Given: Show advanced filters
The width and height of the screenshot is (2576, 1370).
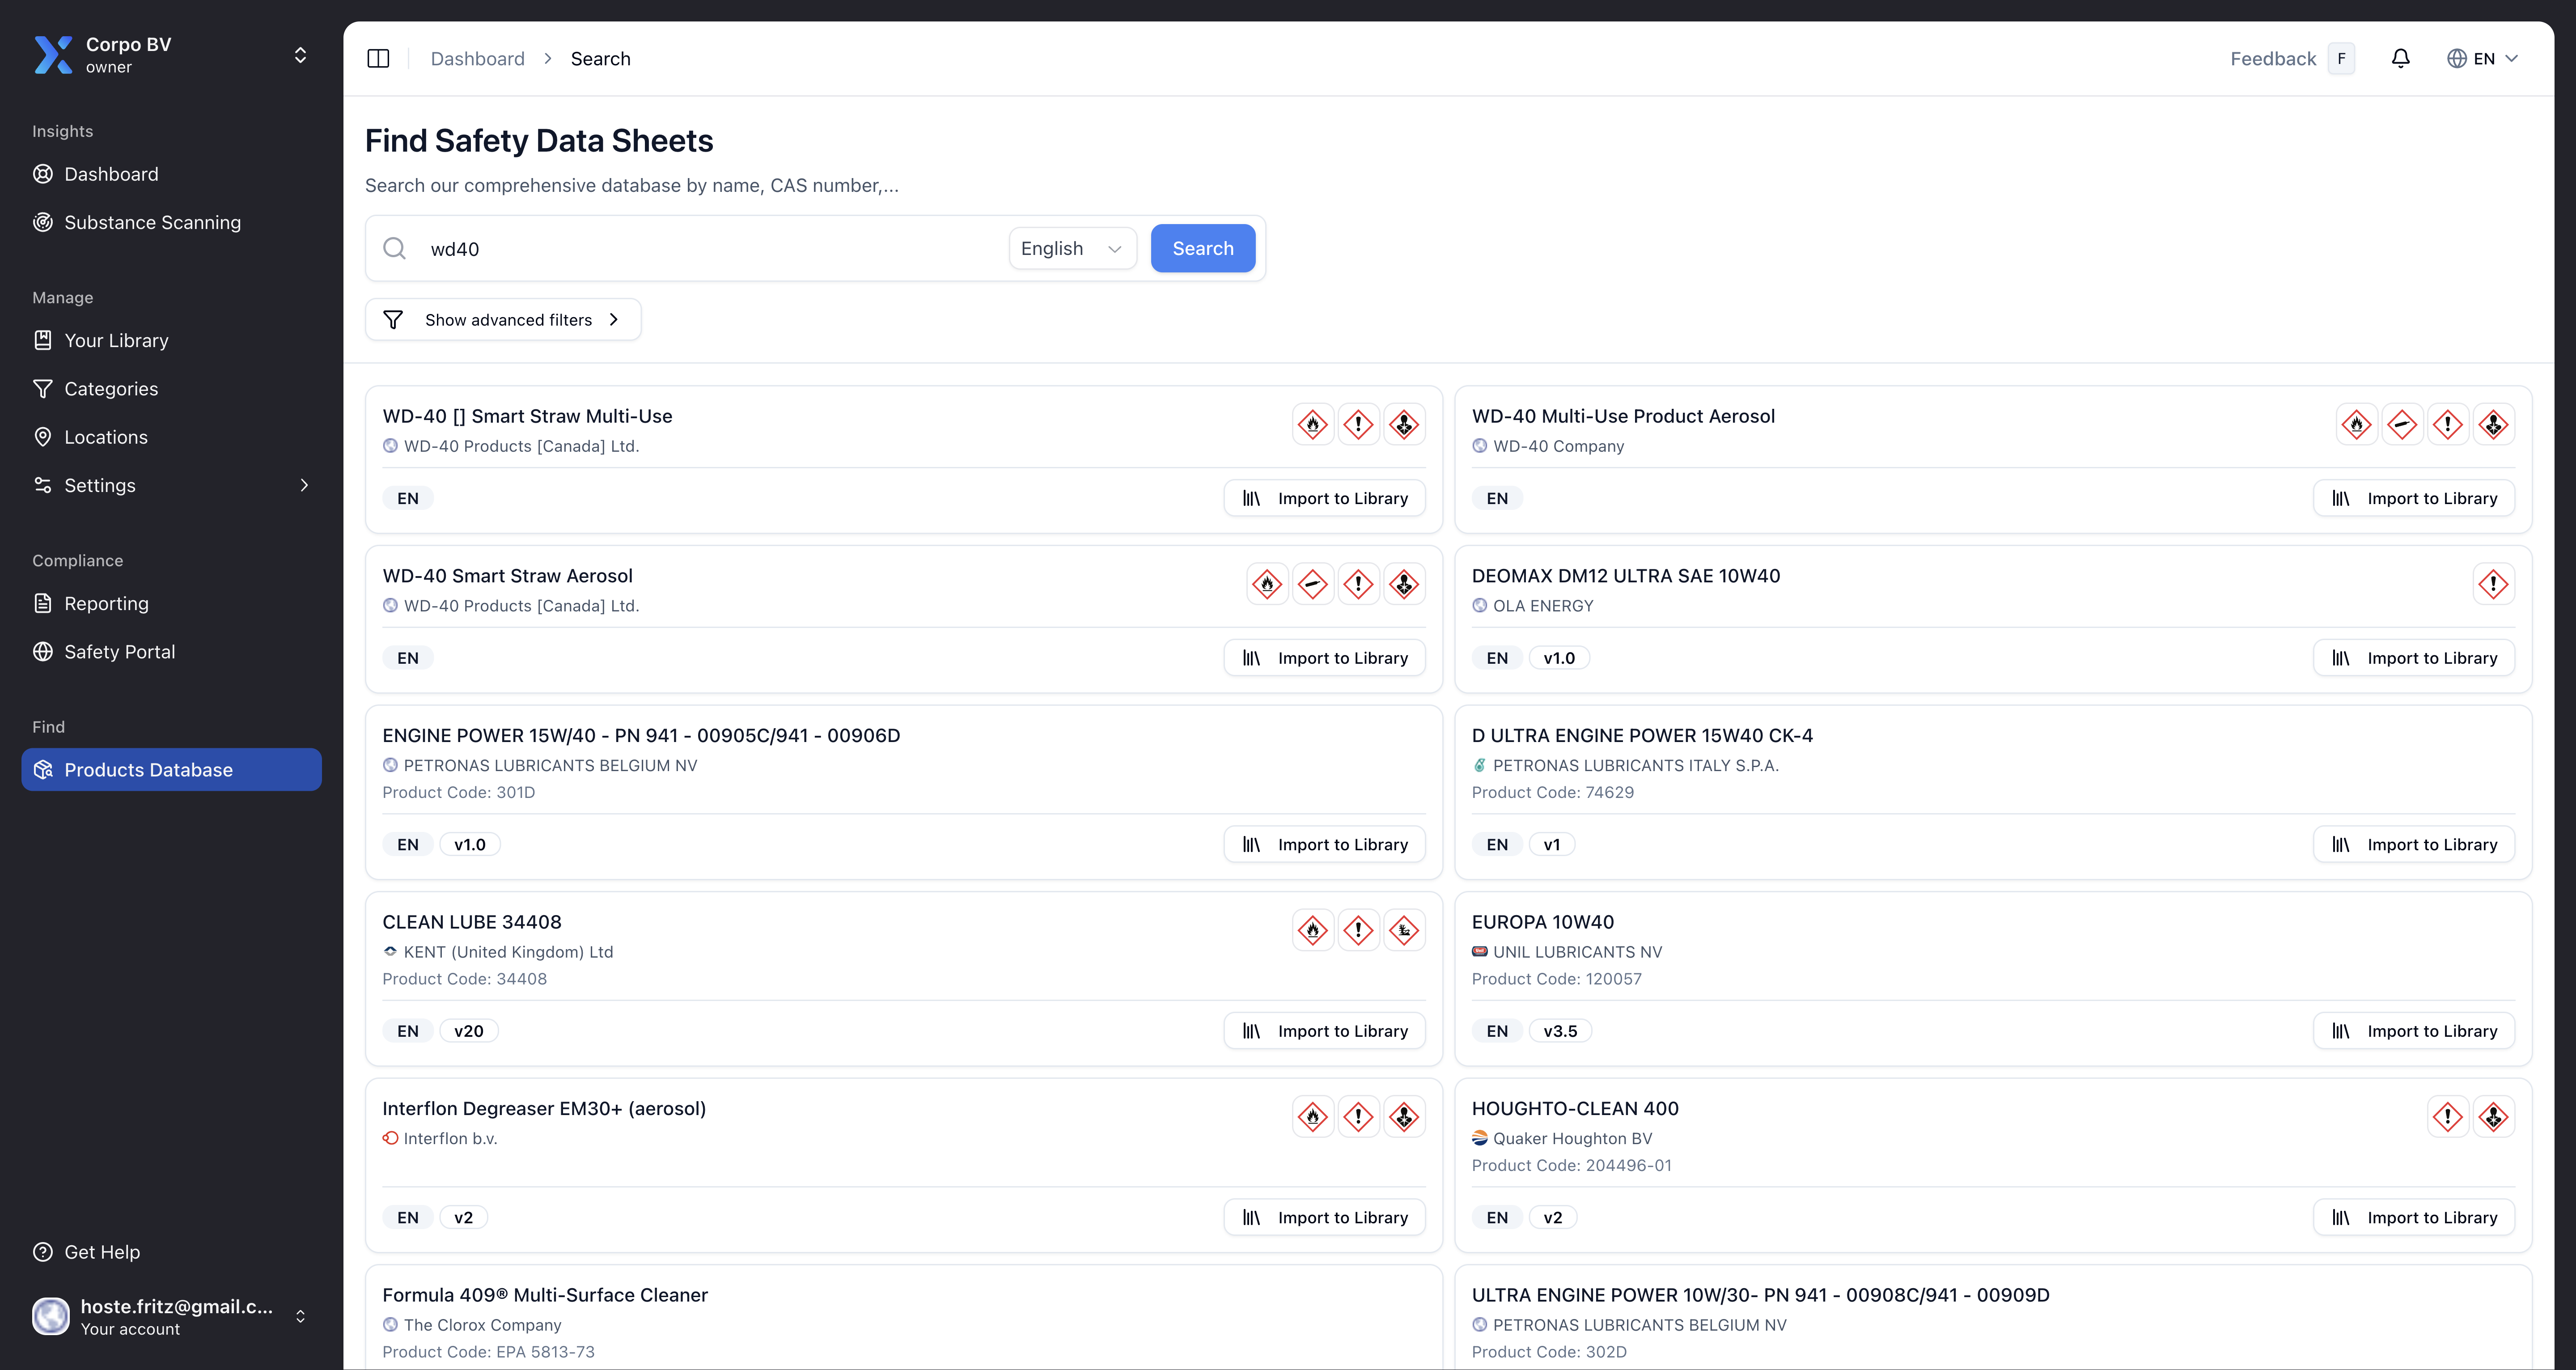Looking at the screenshot, I should pyautogui.click(x=503, y=320).
